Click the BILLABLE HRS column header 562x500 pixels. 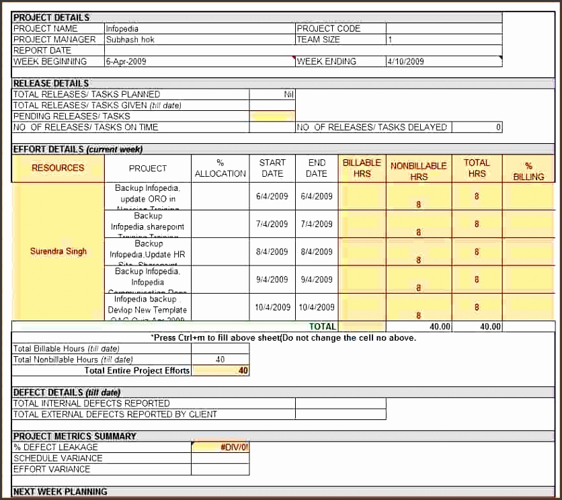[x=362, y=168]
